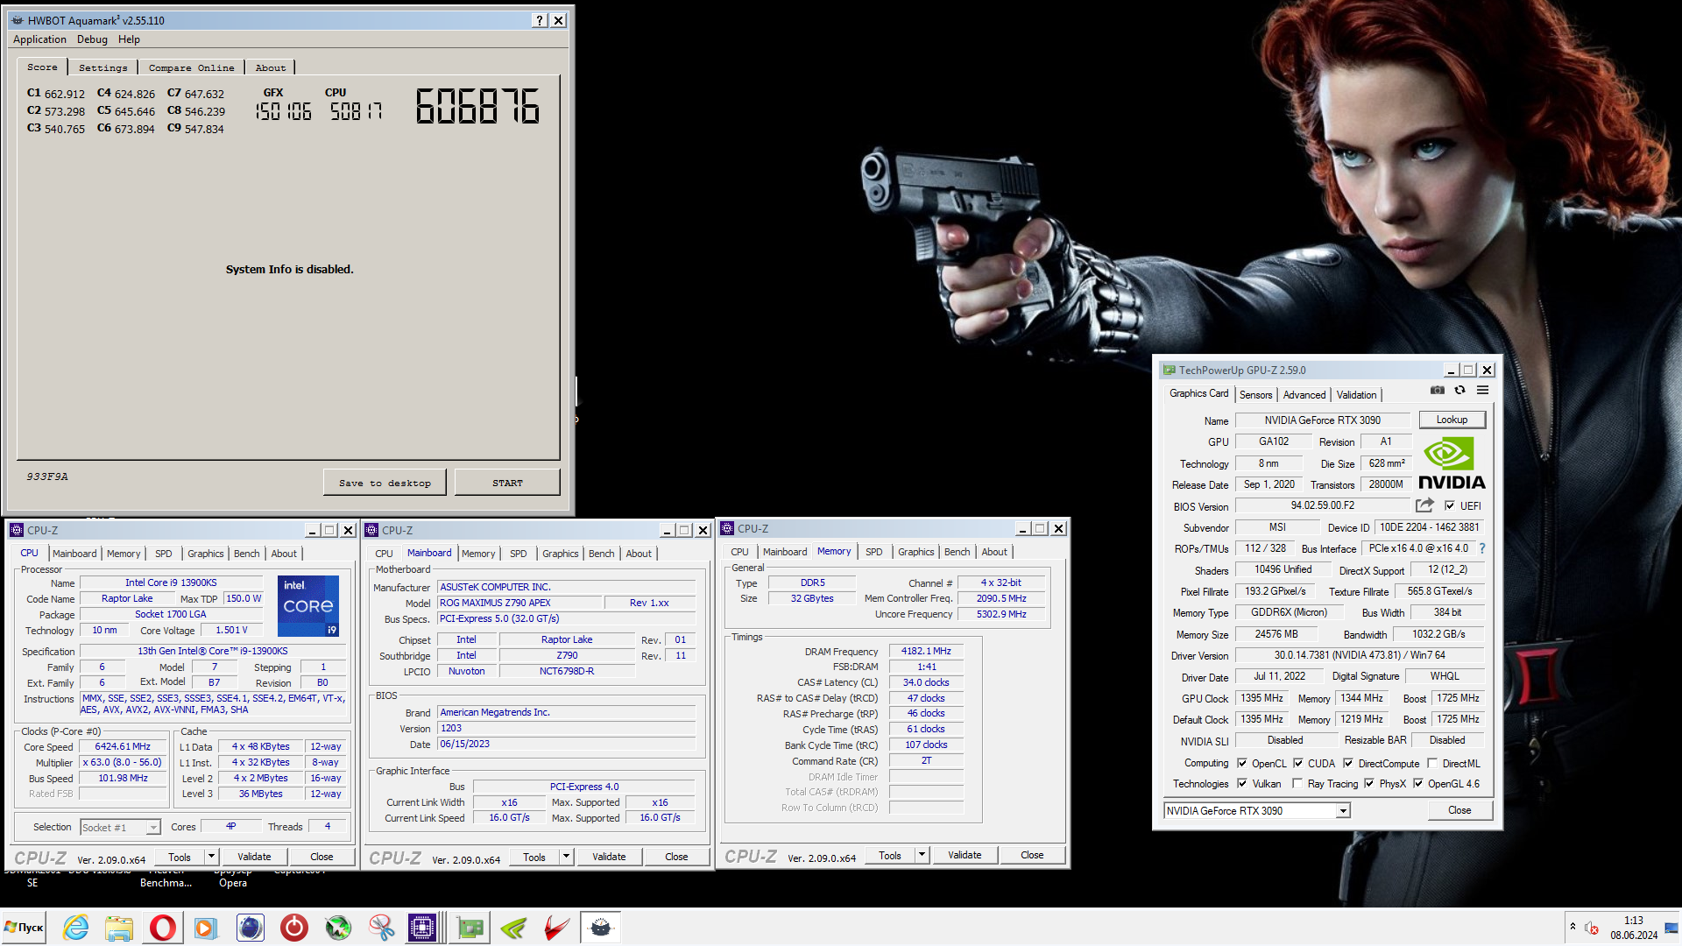Click the Validation tab in GPU-Z
The width and height of the screenshot is (1682, 946).
1356,394
